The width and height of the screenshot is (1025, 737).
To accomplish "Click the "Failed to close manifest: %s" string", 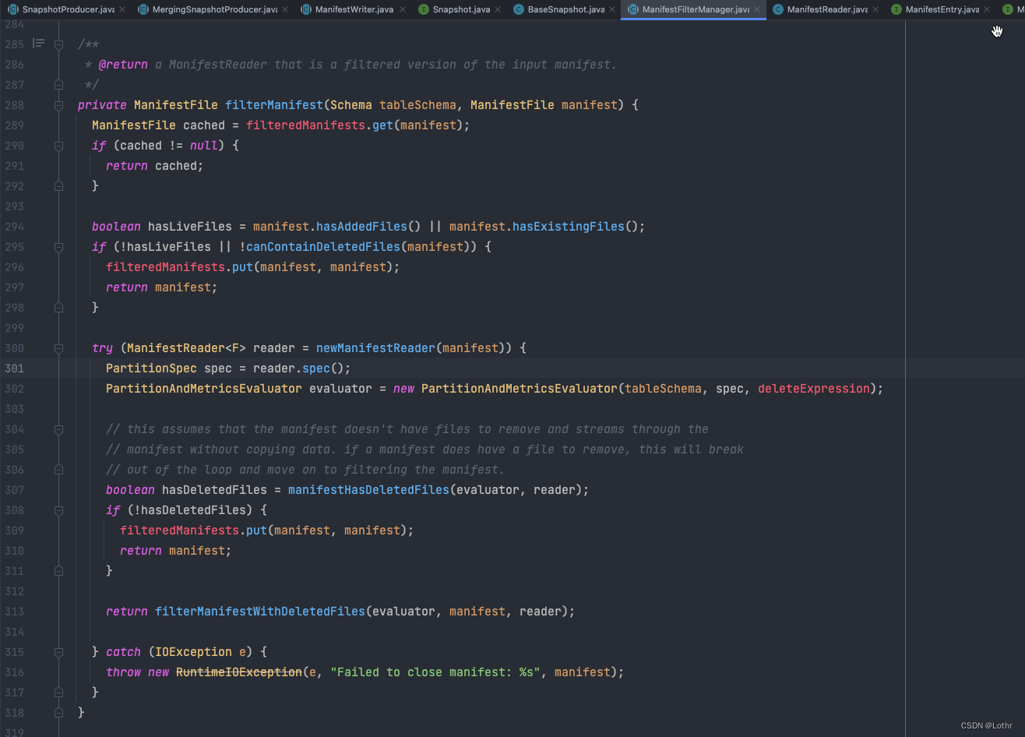I will tap(435, 672).
